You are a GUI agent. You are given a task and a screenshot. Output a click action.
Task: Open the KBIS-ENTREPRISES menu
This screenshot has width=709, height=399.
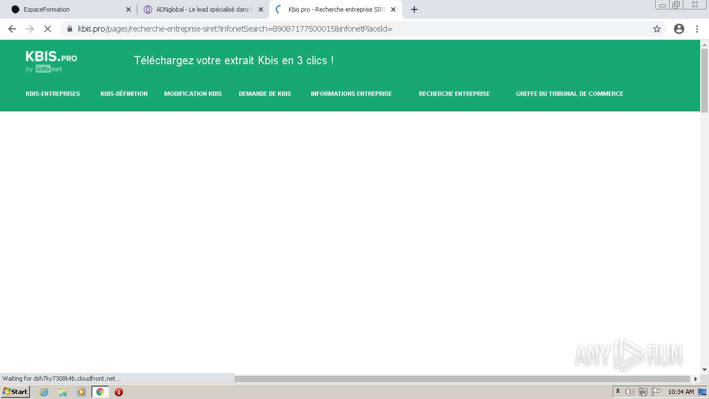[53, 94]
